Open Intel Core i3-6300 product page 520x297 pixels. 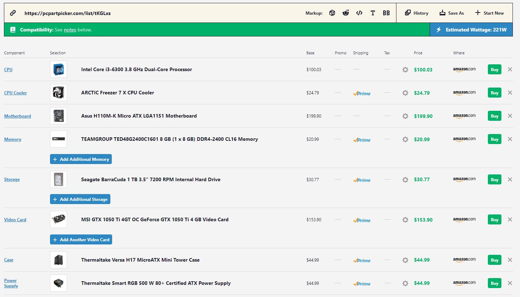(x=136, y=69)
